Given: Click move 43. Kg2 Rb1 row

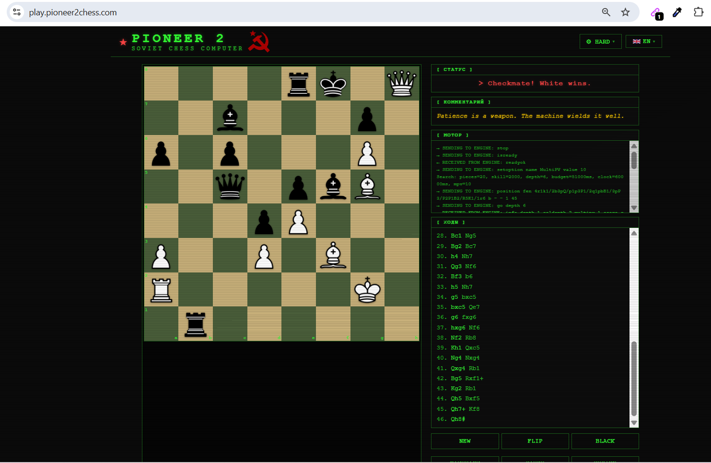Looking at the screenshot, I should click(456, 388).
